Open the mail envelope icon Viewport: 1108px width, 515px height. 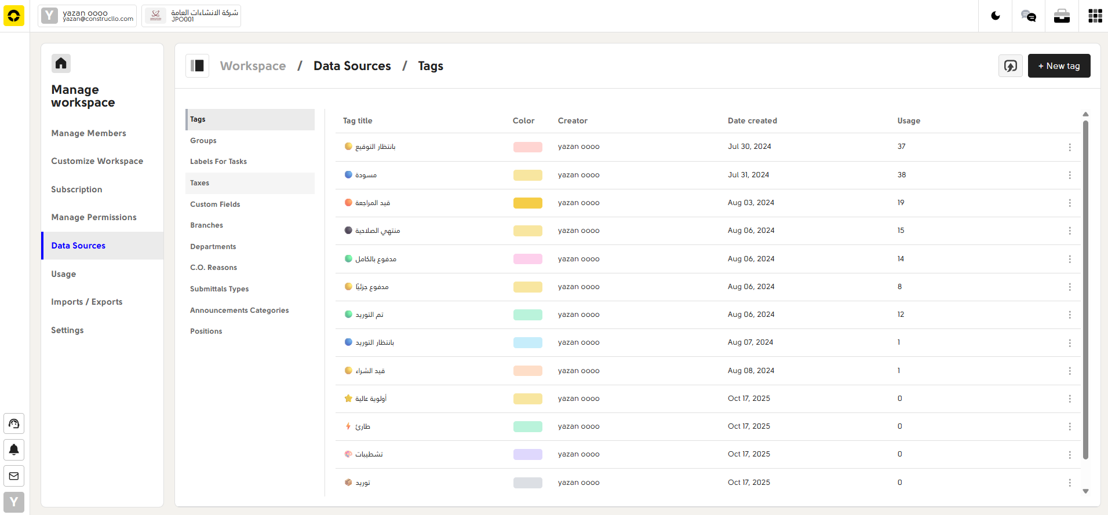14,476
